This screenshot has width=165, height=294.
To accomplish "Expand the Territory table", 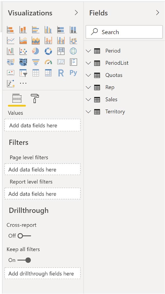I will point(88,112).
